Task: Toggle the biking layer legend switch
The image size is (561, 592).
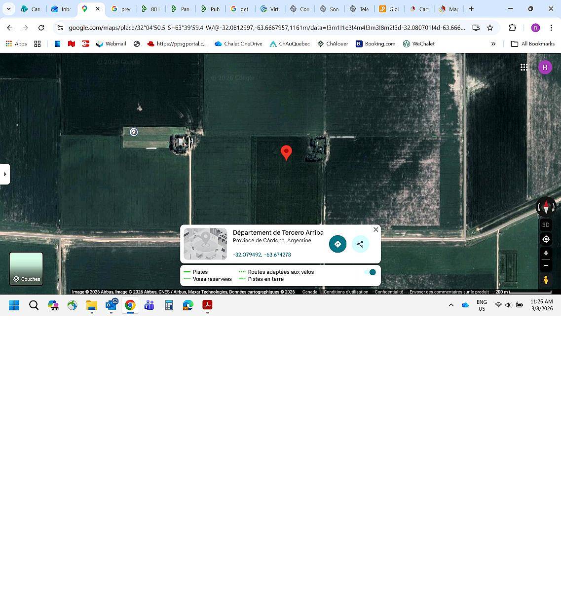Action: [x=370, y=272]
